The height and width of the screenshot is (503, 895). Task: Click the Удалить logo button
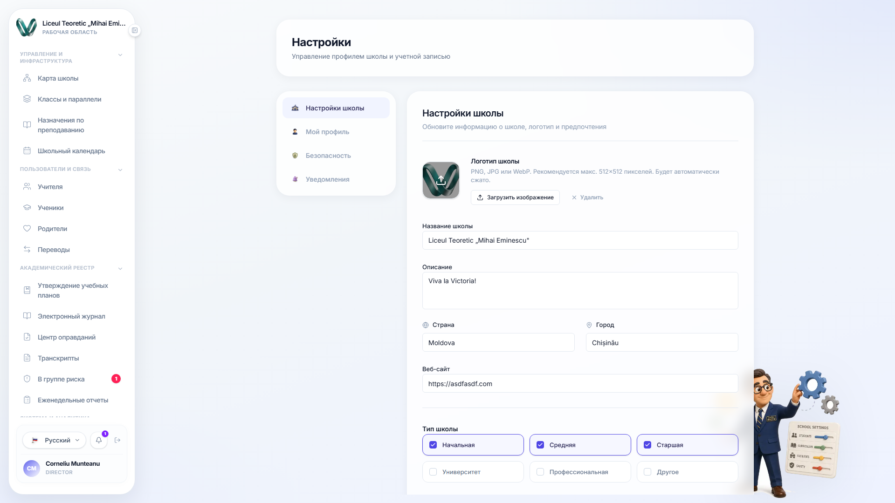click(587, 197)
